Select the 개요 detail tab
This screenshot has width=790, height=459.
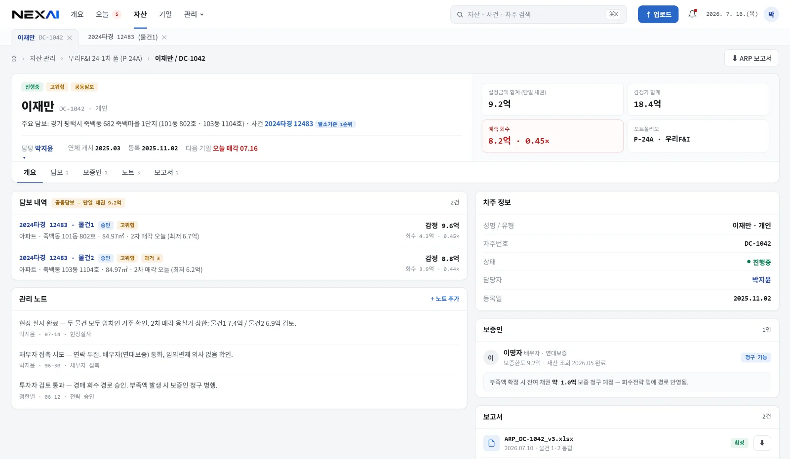pyautogui.click(x=30, y=172)
